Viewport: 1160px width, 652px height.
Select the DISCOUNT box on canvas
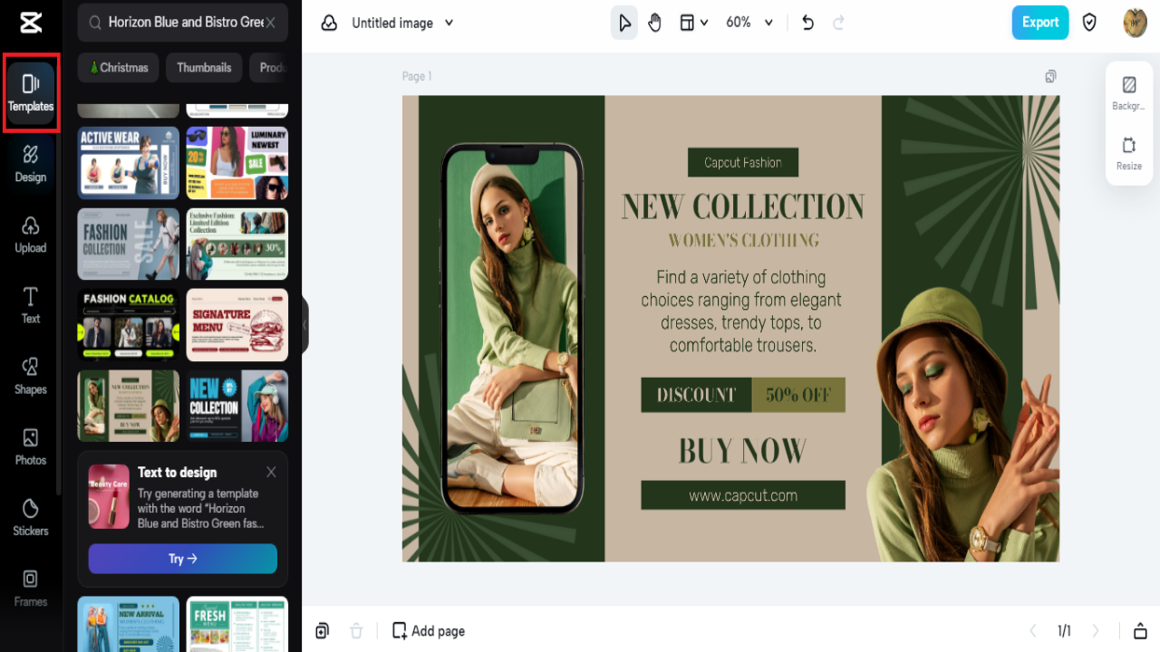point(696,395)
